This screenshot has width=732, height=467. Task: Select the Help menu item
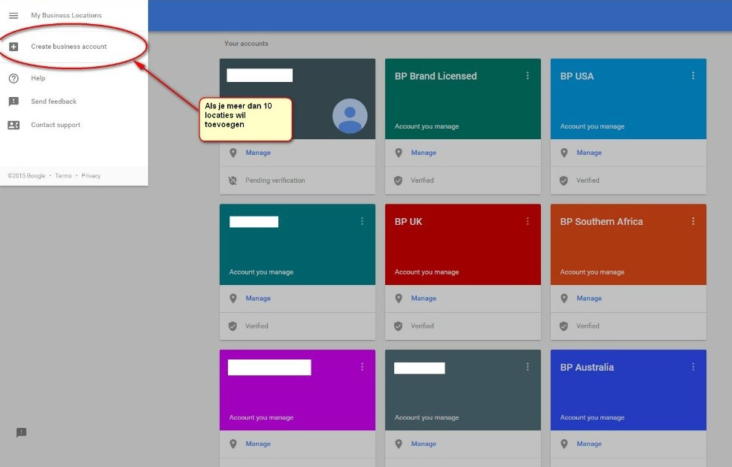pyautogui.click(x=74, y=78)
